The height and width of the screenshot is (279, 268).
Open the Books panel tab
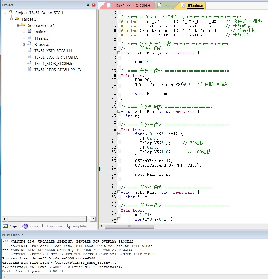[30, 226]
